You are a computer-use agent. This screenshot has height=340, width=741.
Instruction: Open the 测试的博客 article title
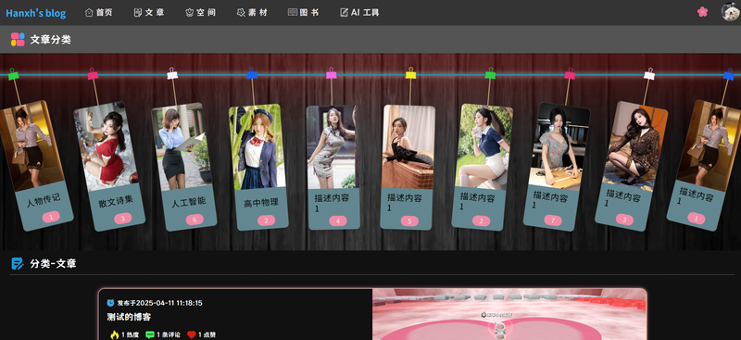click(x=129, y=317)
